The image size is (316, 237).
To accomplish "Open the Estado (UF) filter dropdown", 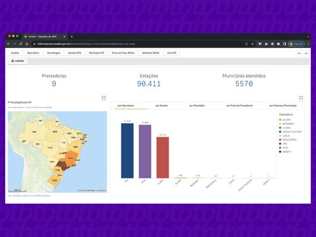I will point(75,53).
